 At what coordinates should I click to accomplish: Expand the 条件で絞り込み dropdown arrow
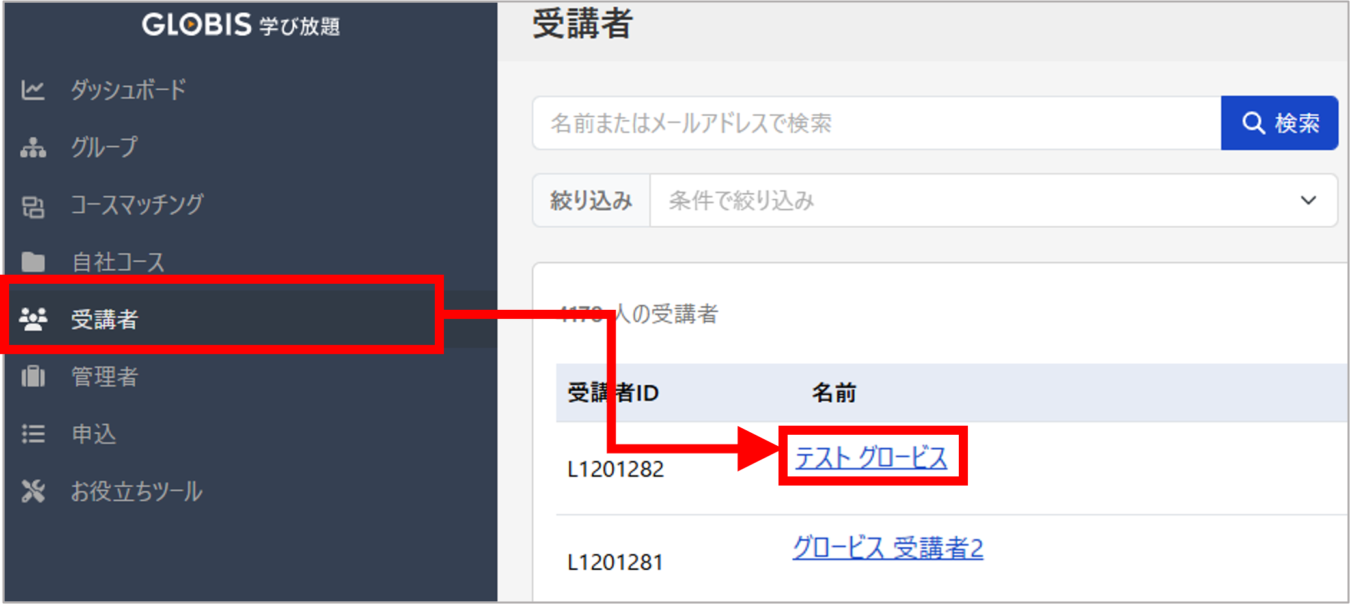[1308, 200]
